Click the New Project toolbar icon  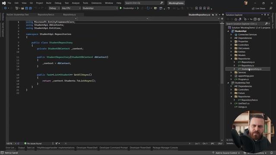coord(17,8)
